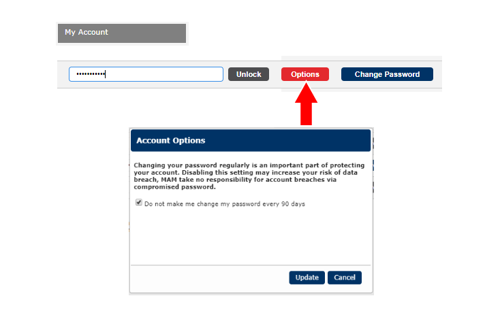Click the 'compromised password' warning line
Viewport: 485px width, 313px height.
[174, 187]
